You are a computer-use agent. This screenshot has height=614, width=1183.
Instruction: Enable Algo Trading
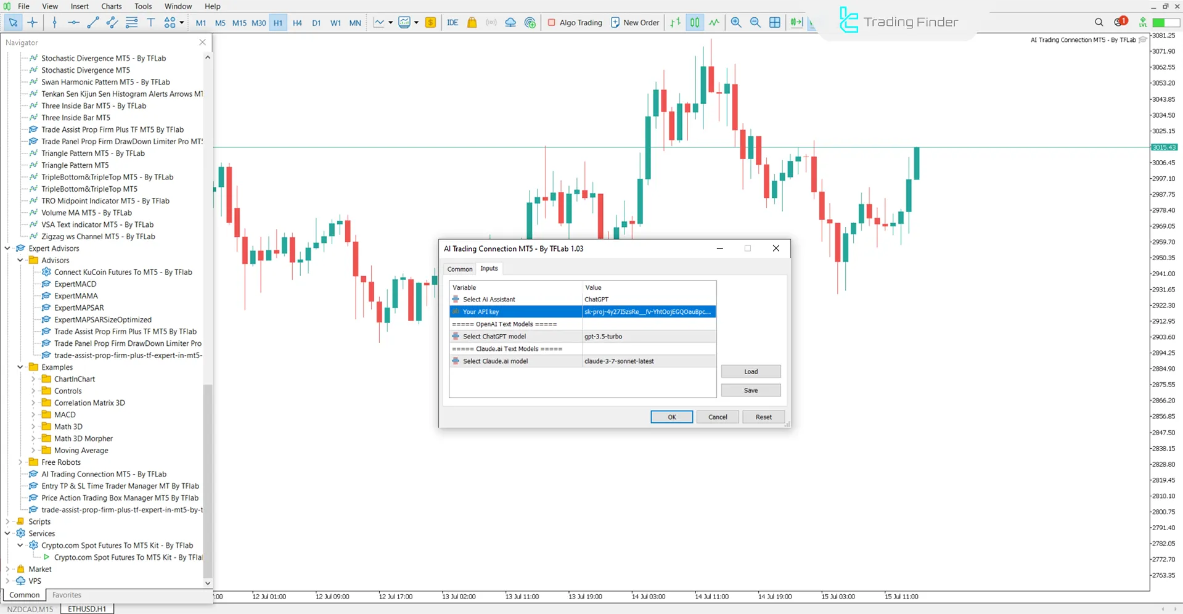click(574, 22)
